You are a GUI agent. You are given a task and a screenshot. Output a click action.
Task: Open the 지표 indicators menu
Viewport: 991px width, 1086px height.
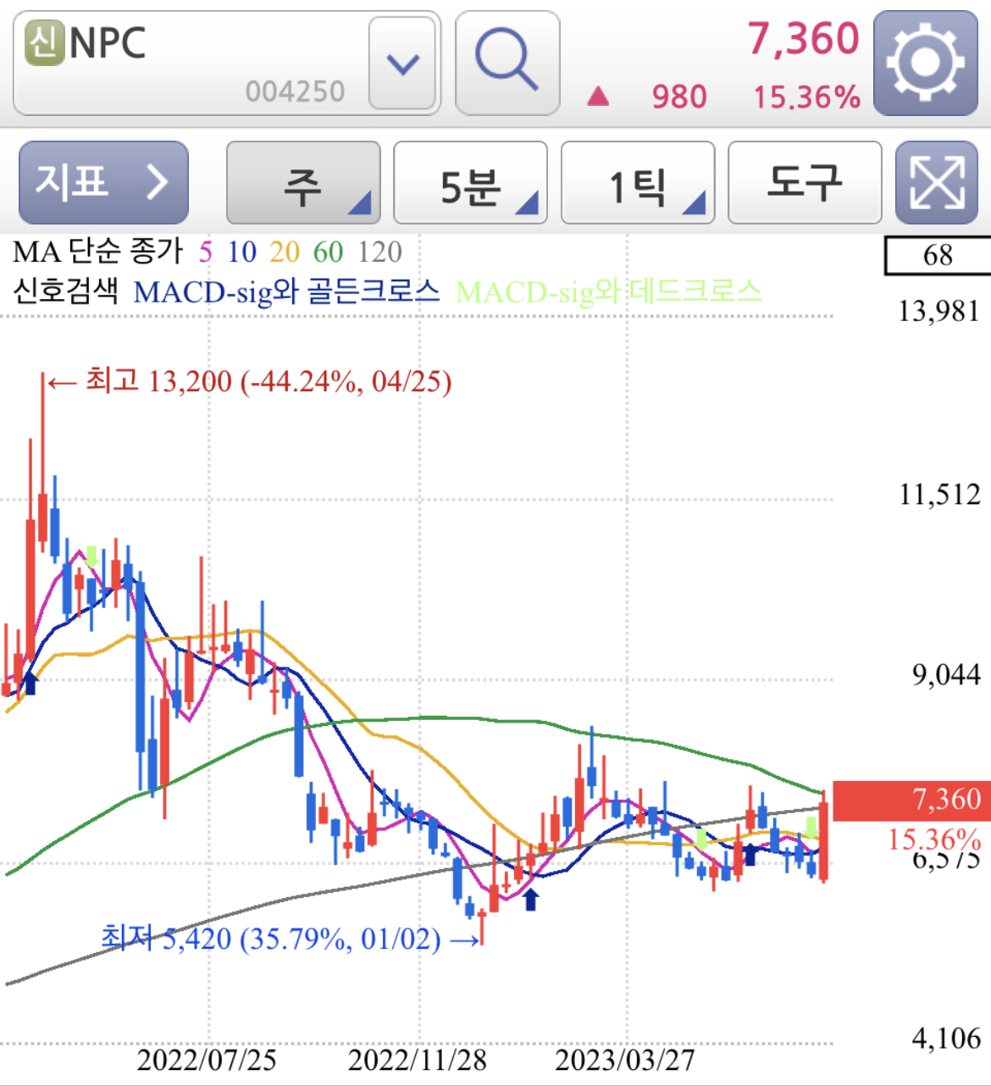103,182
